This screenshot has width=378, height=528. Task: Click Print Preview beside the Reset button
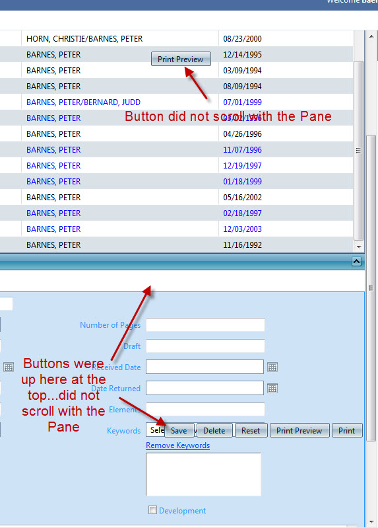[299, 431]
